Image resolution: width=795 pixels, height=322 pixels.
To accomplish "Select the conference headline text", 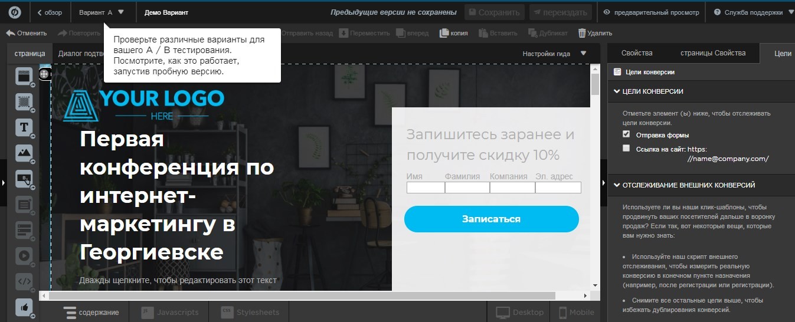I will tap(176, 196).
